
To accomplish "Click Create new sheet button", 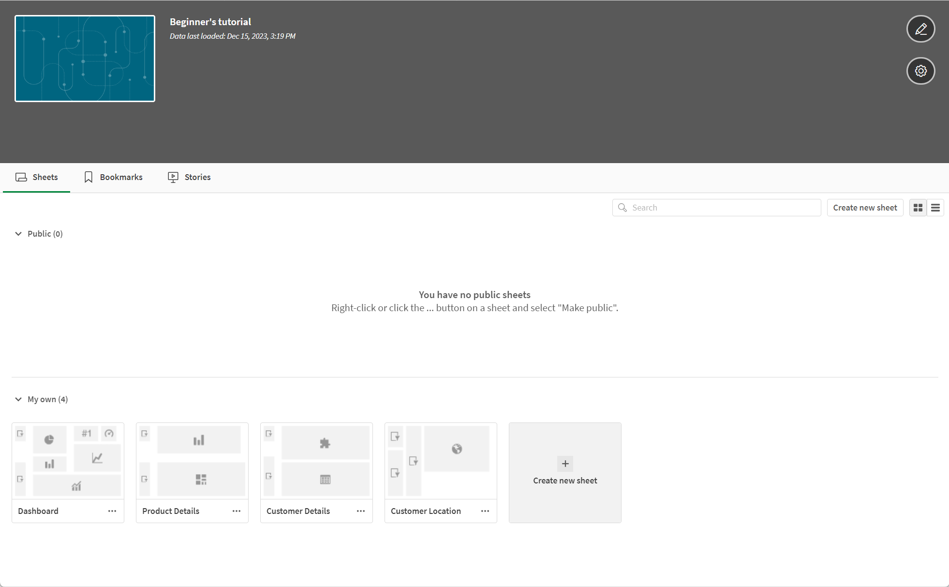I will (x=866, y=208).
